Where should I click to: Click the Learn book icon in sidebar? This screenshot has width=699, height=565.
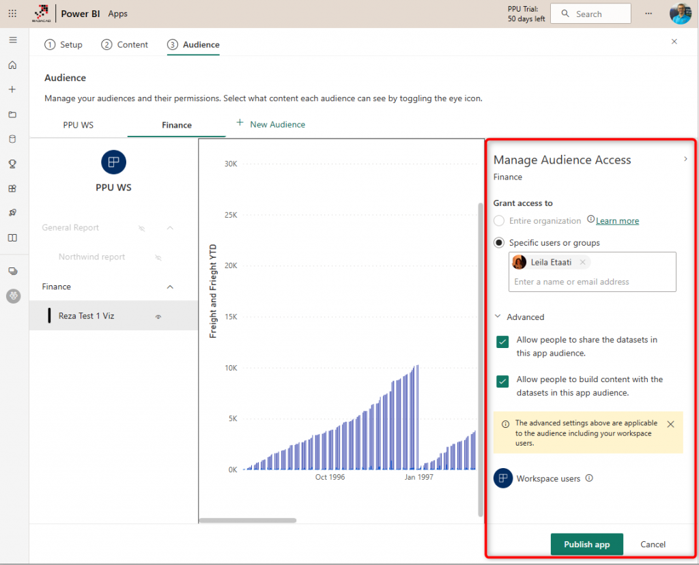point(12,237)
